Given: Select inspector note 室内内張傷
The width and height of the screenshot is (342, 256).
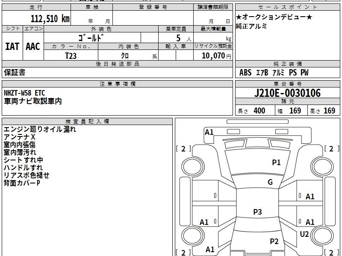Looking at the screenshot, I should coord(19,145).
